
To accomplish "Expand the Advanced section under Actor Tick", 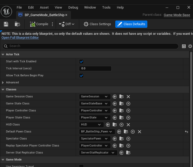I will pos(3,83).
